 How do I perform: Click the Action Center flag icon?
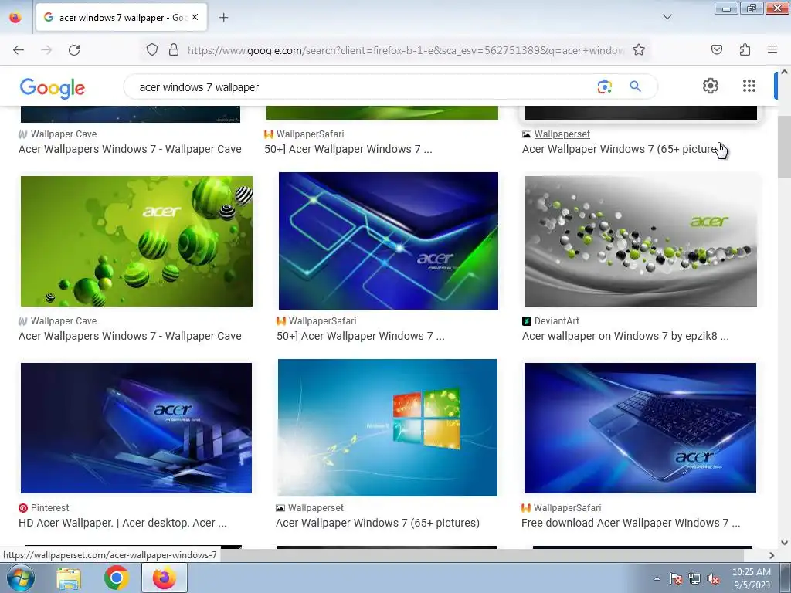pyautogui.click(x=676, y=578)
